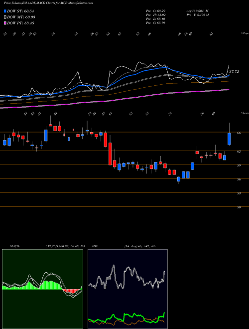
Task: Click the 62 price axis label
Action: 239,151
